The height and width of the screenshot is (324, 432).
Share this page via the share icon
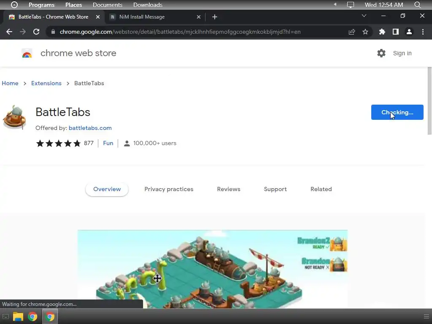352,32
